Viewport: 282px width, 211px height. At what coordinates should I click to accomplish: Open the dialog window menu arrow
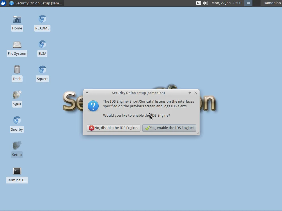(87, 93)
